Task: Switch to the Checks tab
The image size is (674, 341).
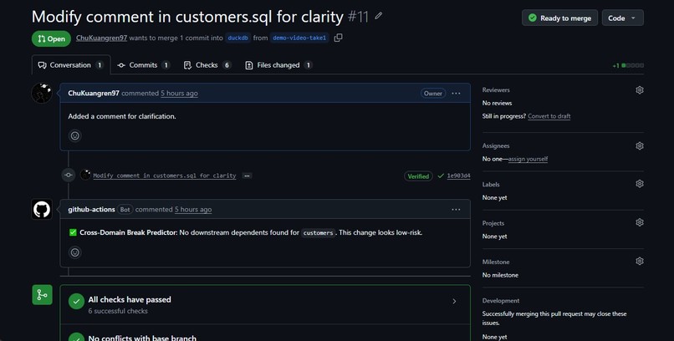Action: point(207,65)
